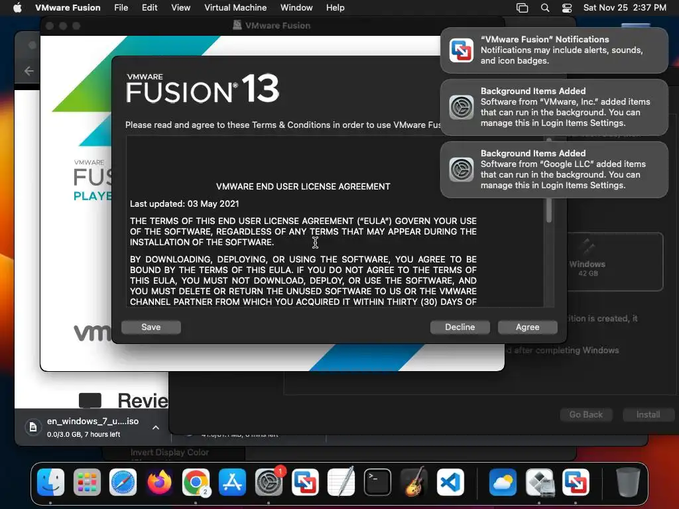
Task: Open the VMware Fusion app menu
Action: (68, 7)
